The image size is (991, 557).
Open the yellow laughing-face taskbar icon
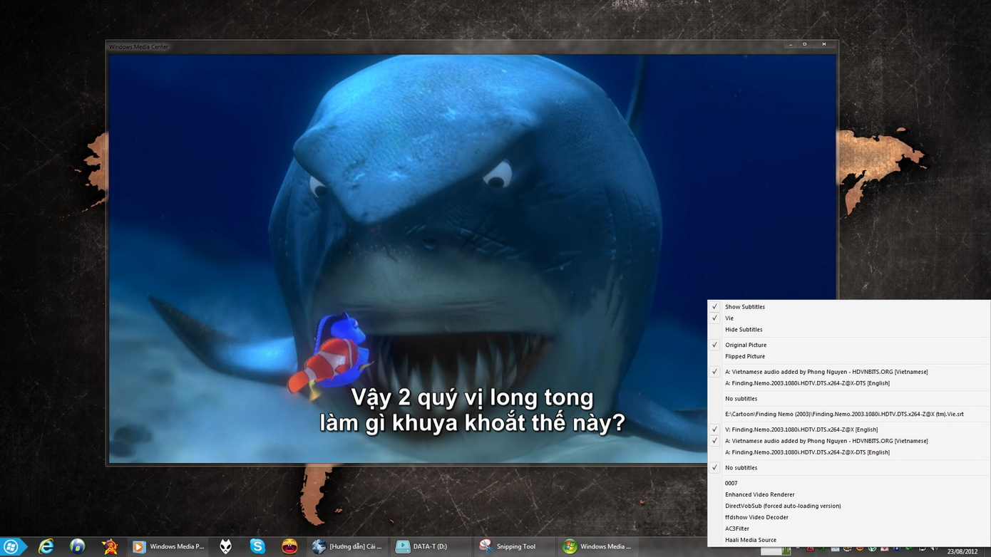pos(289,546)
